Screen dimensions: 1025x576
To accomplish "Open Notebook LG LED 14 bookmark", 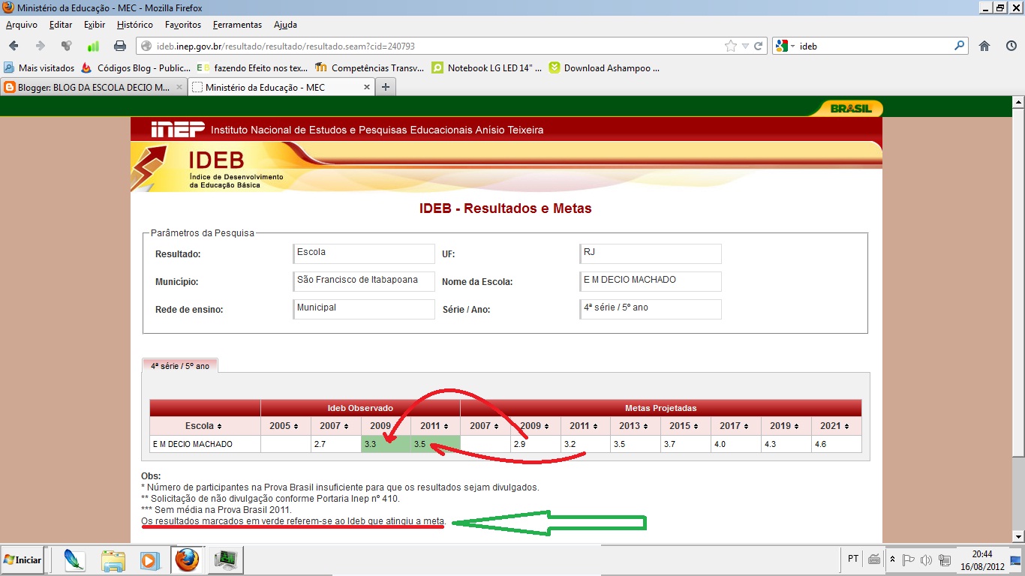I will pos(487,67).
